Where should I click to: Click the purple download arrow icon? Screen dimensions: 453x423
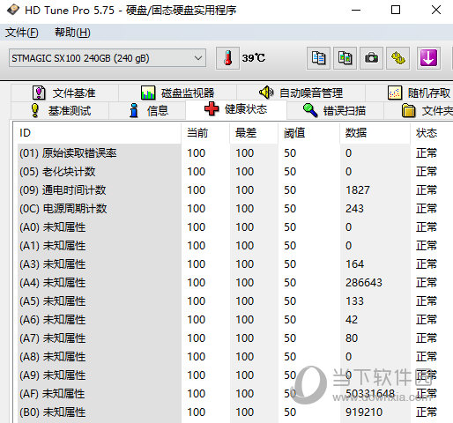[428, 58]
